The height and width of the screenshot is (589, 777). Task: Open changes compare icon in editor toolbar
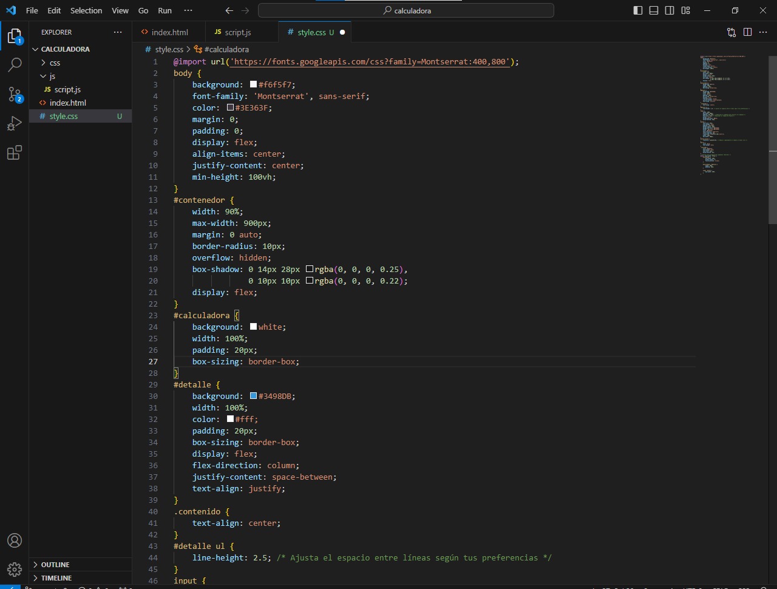click(731, 32)
